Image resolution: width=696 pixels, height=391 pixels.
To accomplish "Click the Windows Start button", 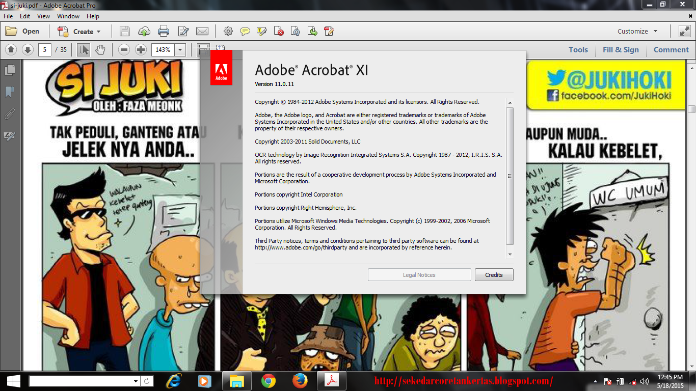I will [x=13, y=381].
